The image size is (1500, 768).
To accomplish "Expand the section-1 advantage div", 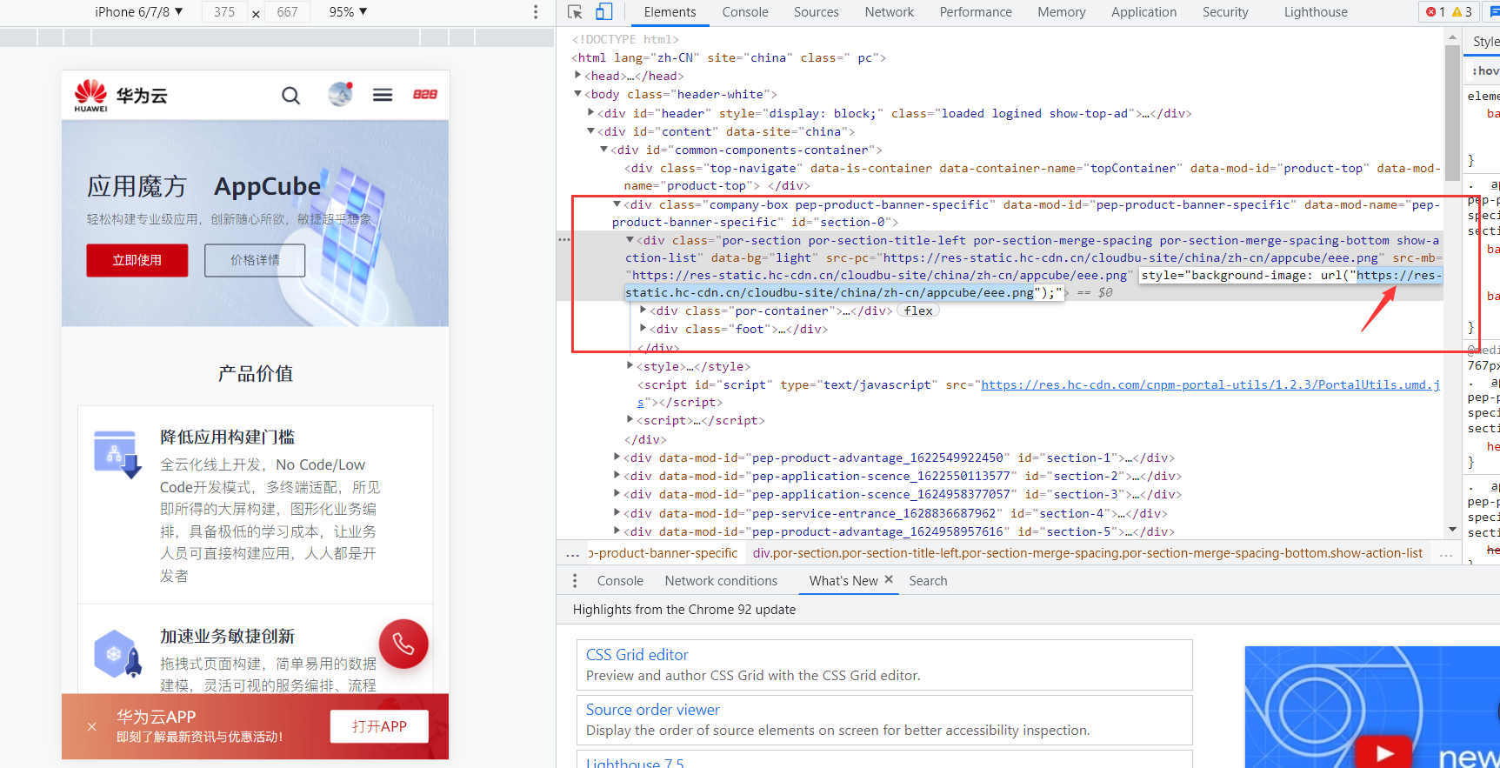I will (x=617, y=457).
